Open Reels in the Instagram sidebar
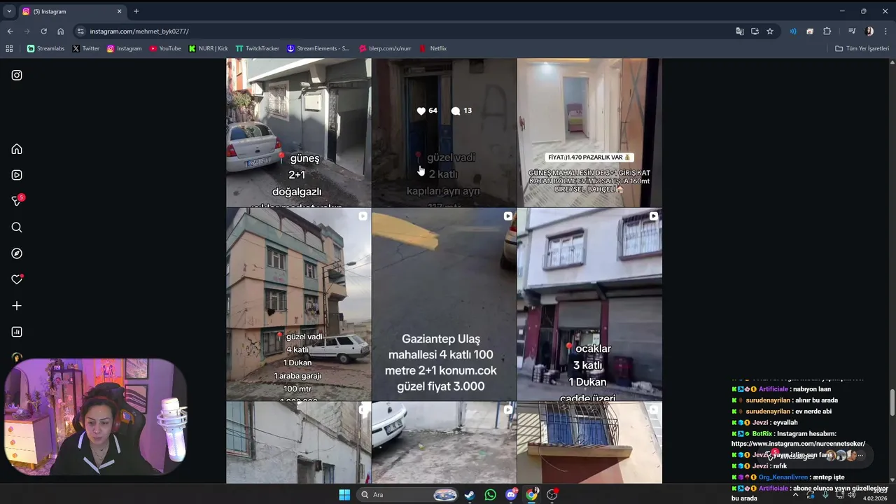Screen dimensions: 896x504 [x=17, y=175]
